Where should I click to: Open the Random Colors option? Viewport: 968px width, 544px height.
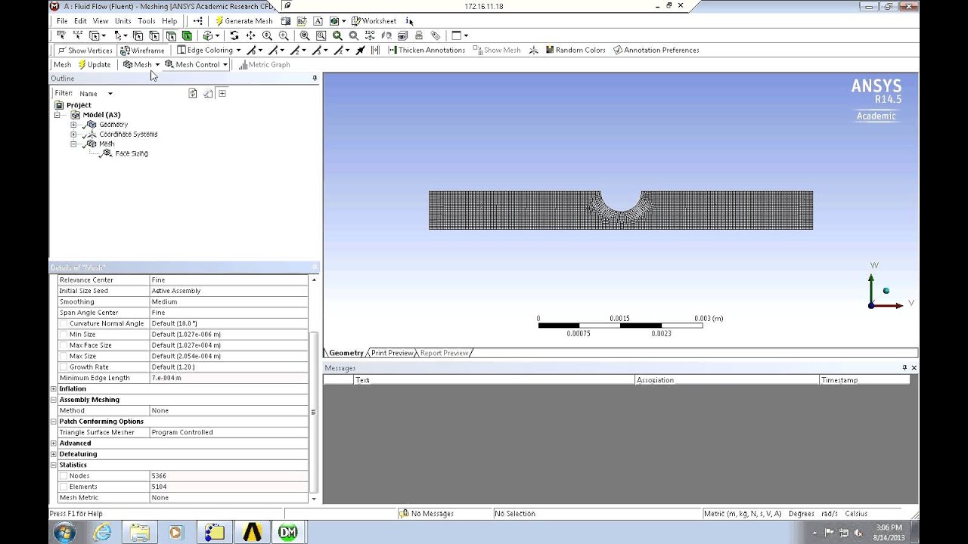(x=575, y=51)
